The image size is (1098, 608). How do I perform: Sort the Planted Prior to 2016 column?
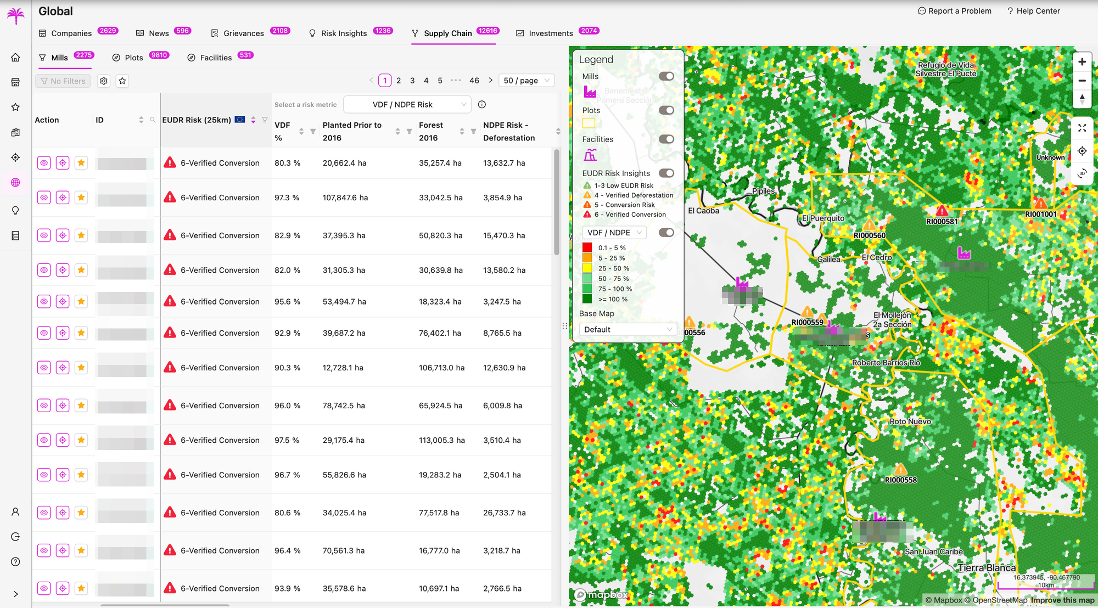(397, 132)
